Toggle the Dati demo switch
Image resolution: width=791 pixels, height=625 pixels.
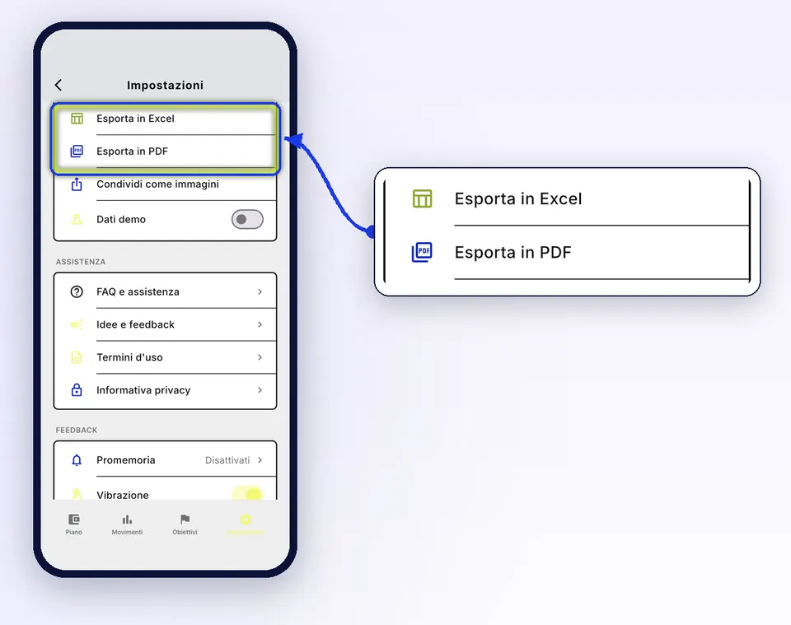(x=247, y=219)
